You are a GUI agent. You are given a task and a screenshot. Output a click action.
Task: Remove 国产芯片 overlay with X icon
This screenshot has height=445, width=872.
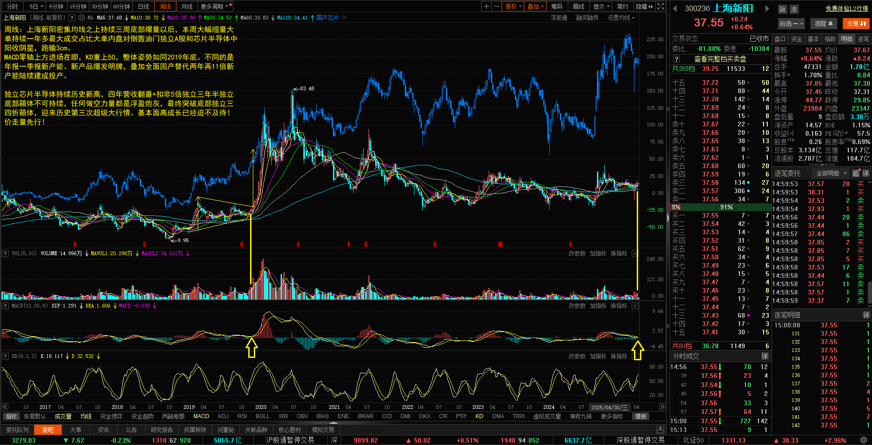(x=344, y=18)
